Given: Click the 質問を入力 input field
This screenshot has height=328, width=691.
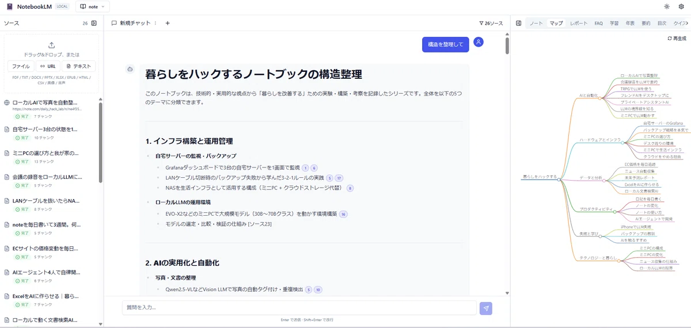Looking at the screenshot, I should (x=299, y=308).
